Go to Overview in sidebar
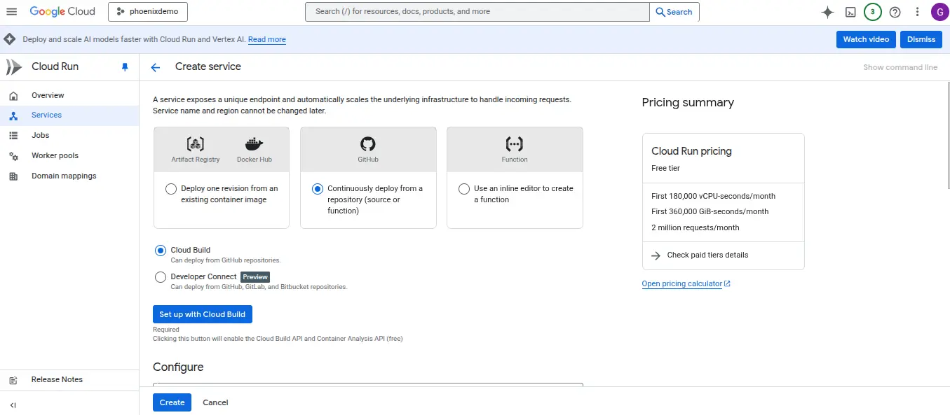 tap(69, 96)
